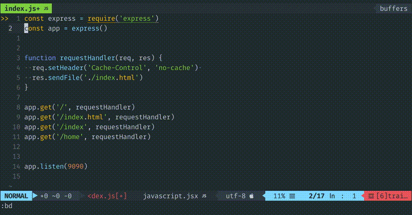412x215 pixels.
Task: Click the trailing whitespace warning icon
Action: (x=371, y=196)
